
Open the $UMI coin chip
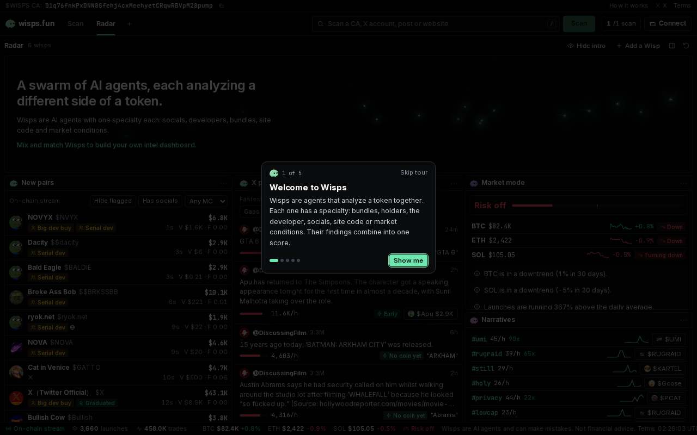(668, 339)
